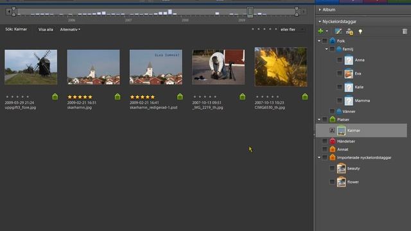Collapse the Familj sub-category
This screenshot has height=231, width=411.
[326, 49]
